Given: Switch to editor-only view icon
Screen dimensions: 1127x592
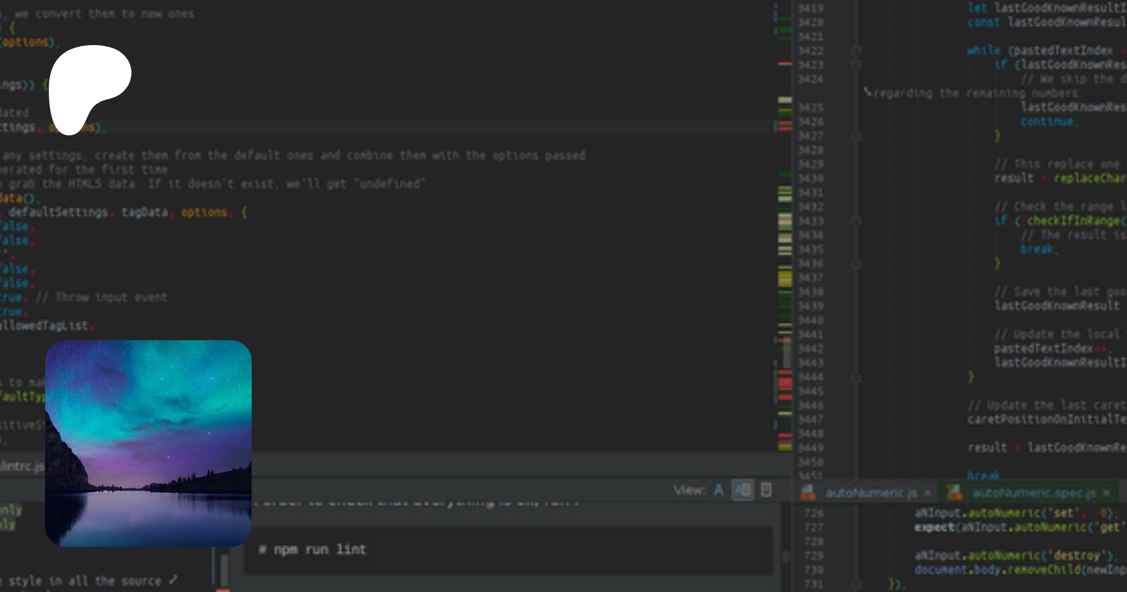Looking at the screenshot, I should pyautogui.click(x=718, y=490).
